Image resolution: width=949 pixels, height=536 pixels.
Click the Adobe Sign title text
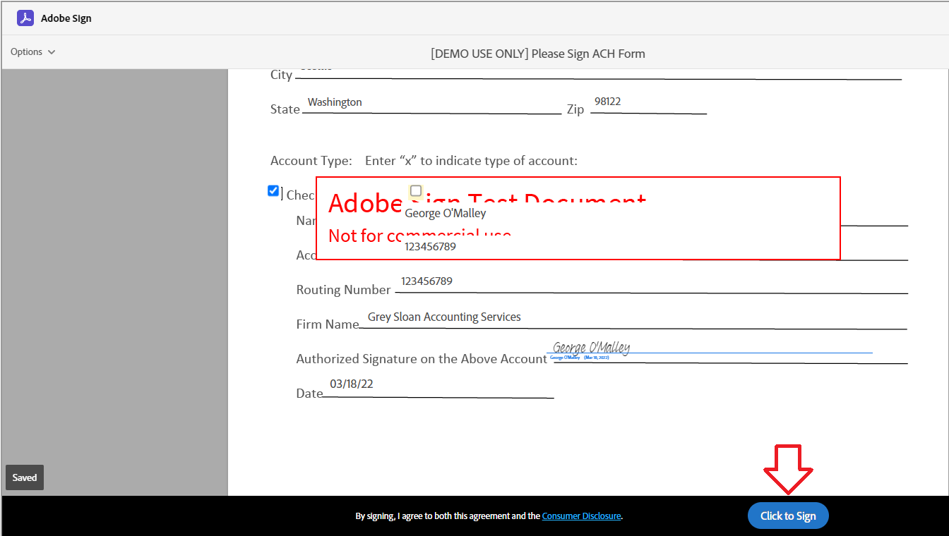click(66, 18)
